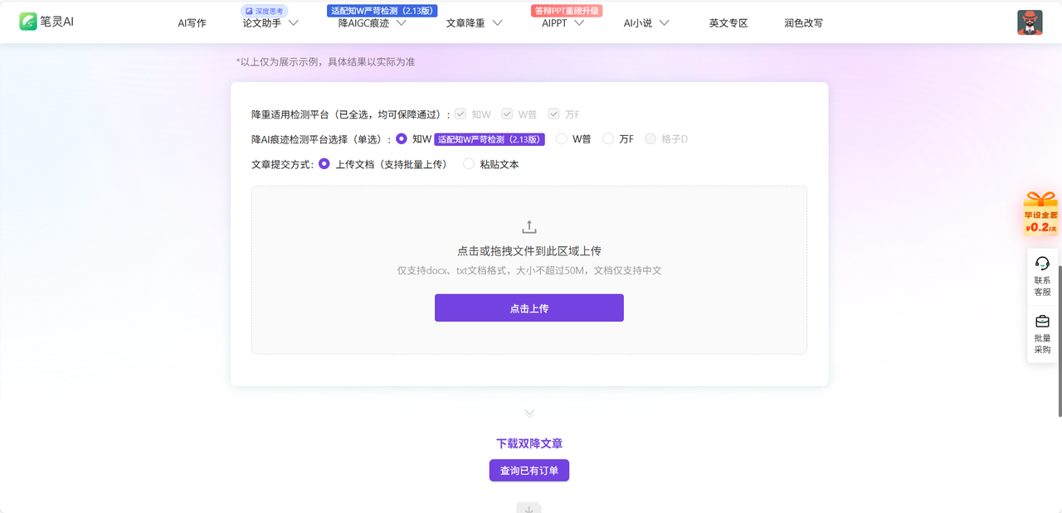Click the 查询已有订单 button

[529, 471]
